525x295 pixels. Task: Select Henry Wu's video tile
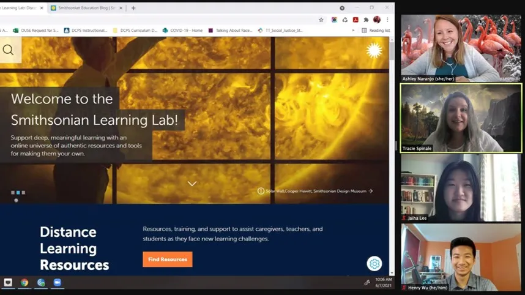pyautogui.click(x=461, y=257)
